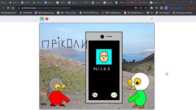
Task: Go to the browser home page
Action: point(13,8)
